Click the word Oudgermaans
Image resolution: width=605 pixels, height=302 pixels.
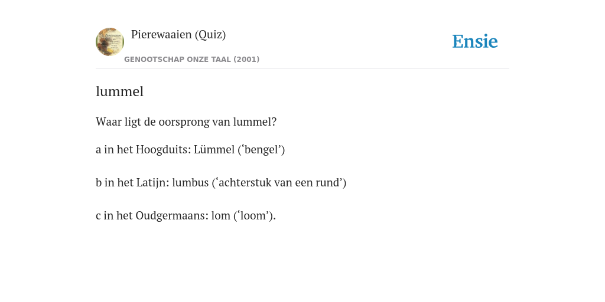pos(172,216)
